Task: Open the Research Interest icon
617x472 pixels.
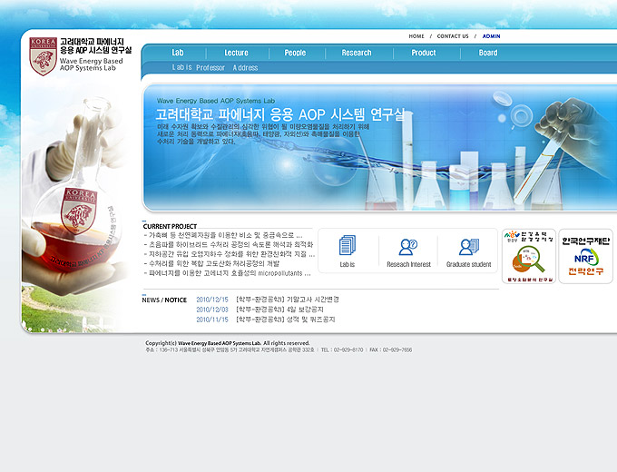Action: click(x=408, y=247)
